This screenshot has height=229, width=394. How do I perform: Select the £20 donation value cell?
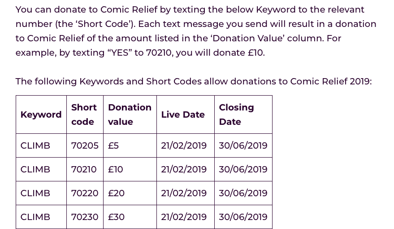[117, 193]
